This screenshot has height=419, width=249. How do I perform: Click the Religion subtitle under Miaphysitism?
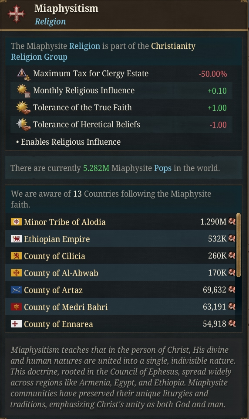tap(50, 21)
